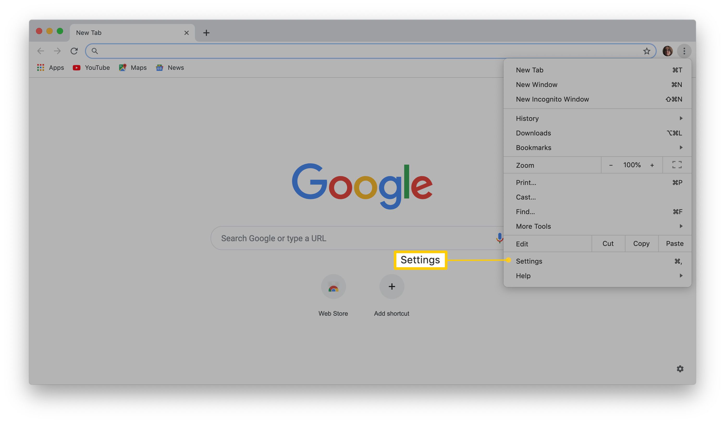Click the Help submenu expander arrow

(x=681, y=276)
